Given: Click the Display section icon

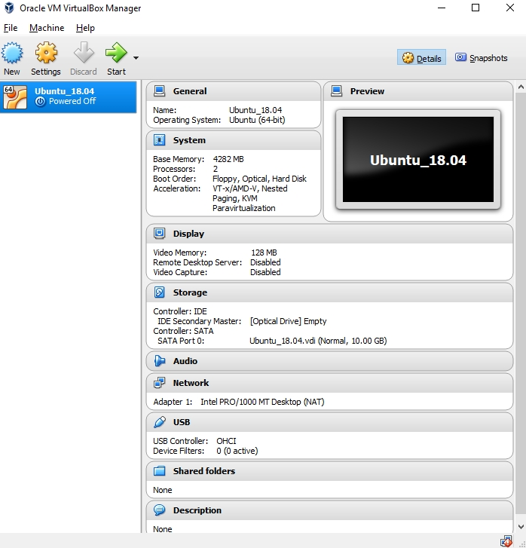Looking at the screenshot, I should coord(159,234).
